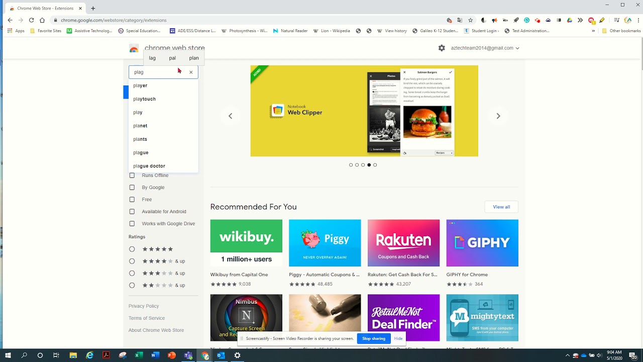Select three stars & up rating
This screenshot has width=643, height=362.
tap(132, 273)
